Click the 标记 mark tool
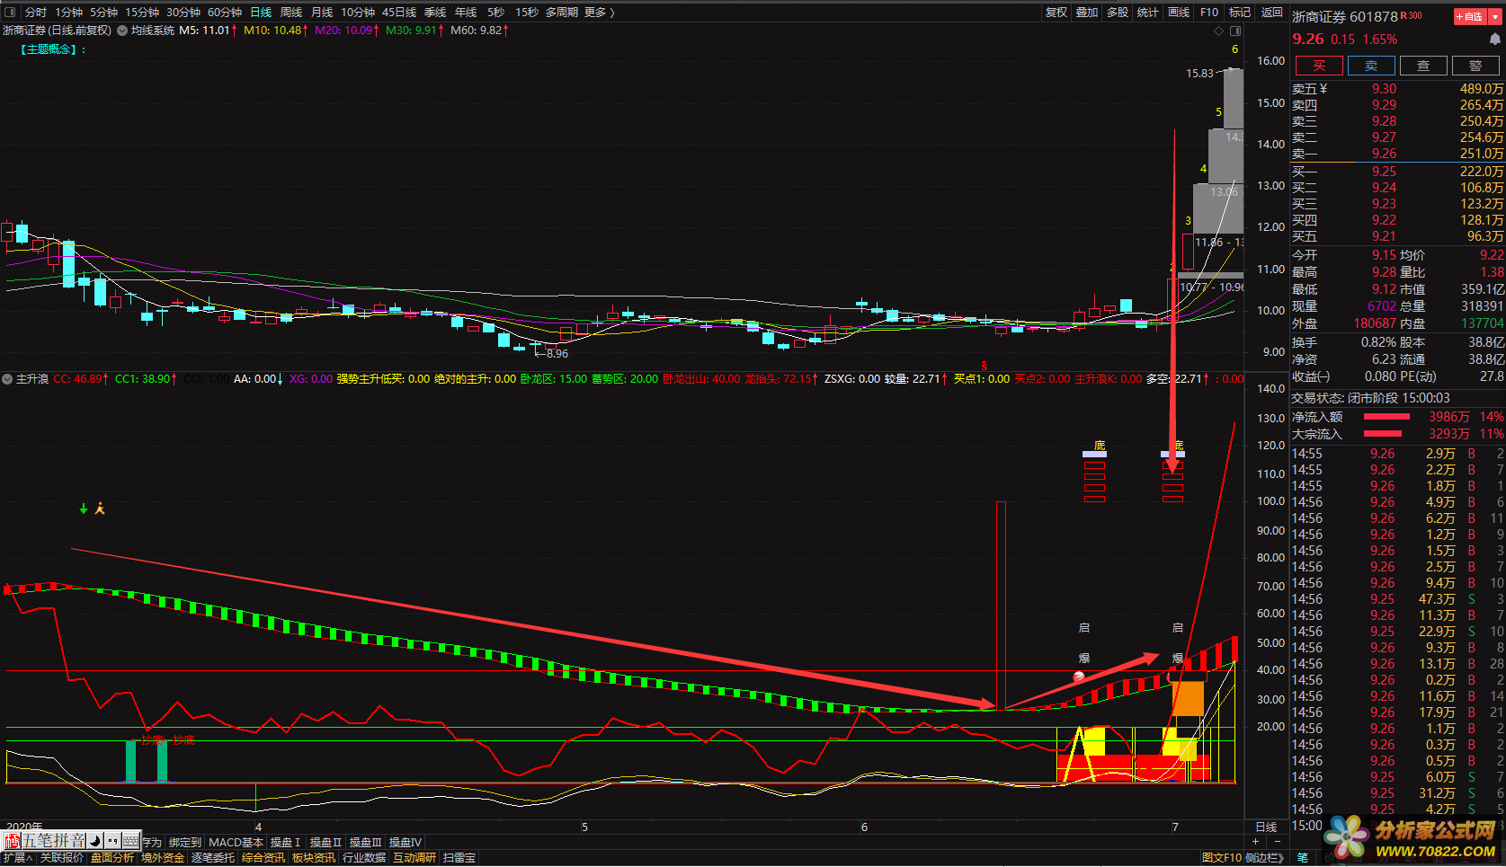The image size is (1506, 867). [x=1240, y=13]
